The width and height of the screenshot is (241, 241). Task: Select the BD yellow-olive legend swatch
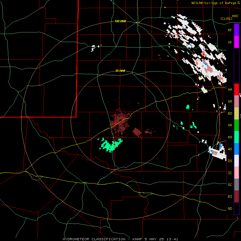236,113
